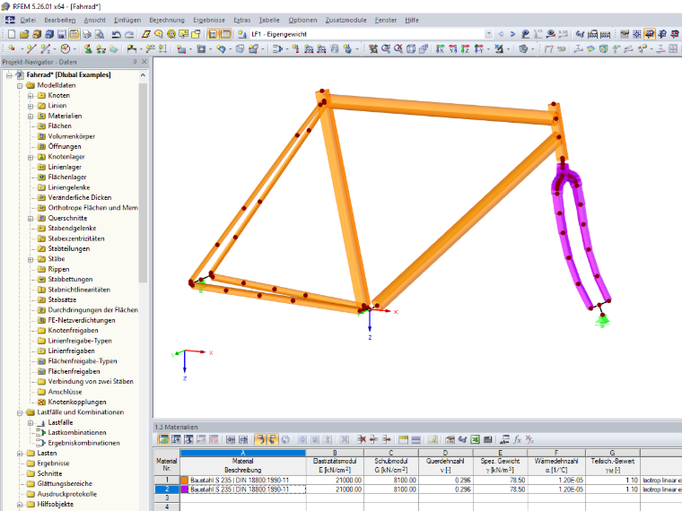Go to previous load case arrow
The image size is (682, 511).
click(x=501, y=34)
